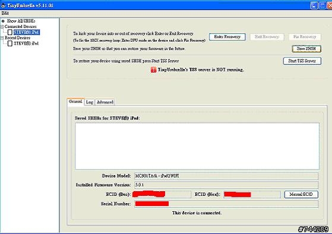Click the Fix Recovery button
The height and width of the screenshot is (234, 332).
[305, 37]
